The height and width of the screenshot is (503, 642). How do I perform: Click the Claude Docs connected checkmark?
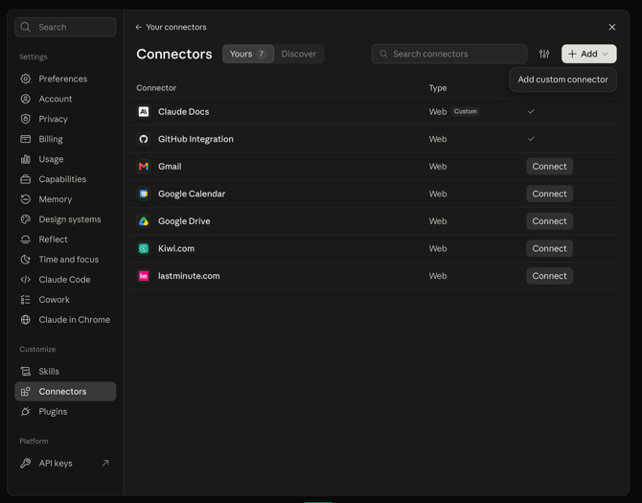point(531,111)
